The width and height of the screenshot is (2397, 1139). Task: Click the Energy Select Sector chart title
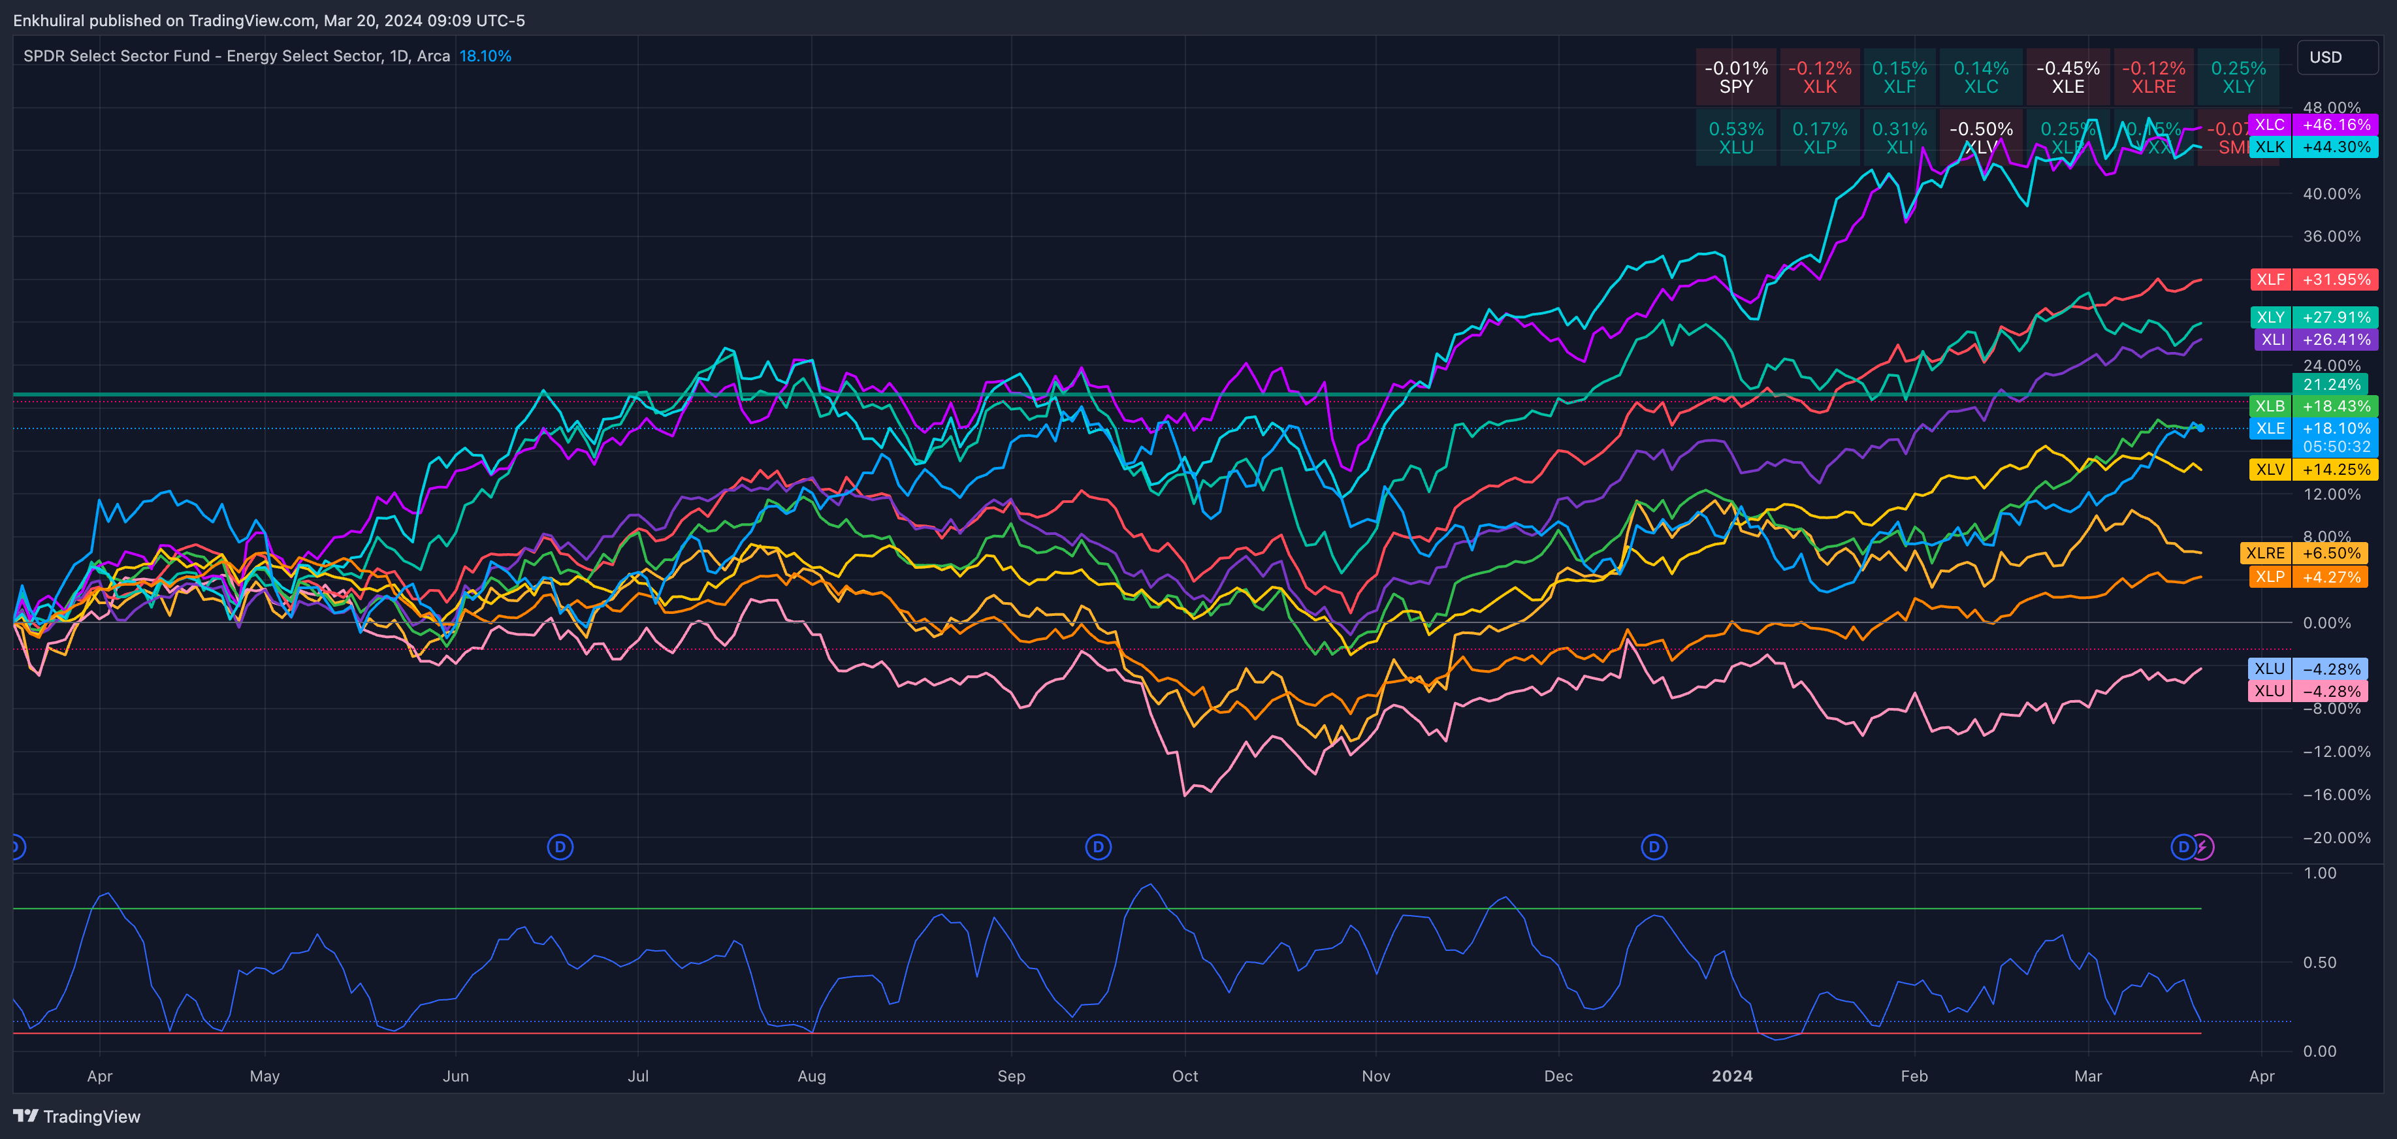click(236, 56)
